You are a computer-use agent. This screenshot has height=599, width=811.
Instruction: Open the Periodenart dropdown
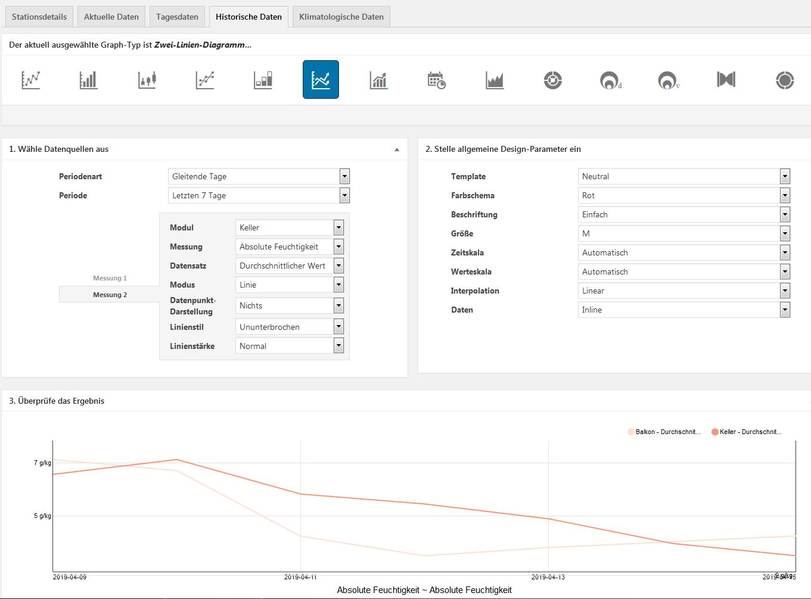[x=259, y=176]
